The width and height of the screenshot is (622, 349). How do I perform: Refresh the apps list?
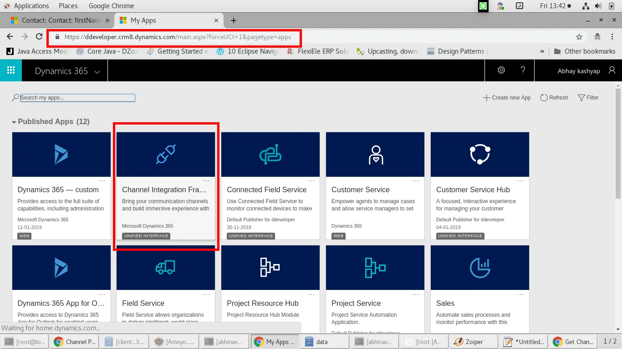click(x=554, y=98)
